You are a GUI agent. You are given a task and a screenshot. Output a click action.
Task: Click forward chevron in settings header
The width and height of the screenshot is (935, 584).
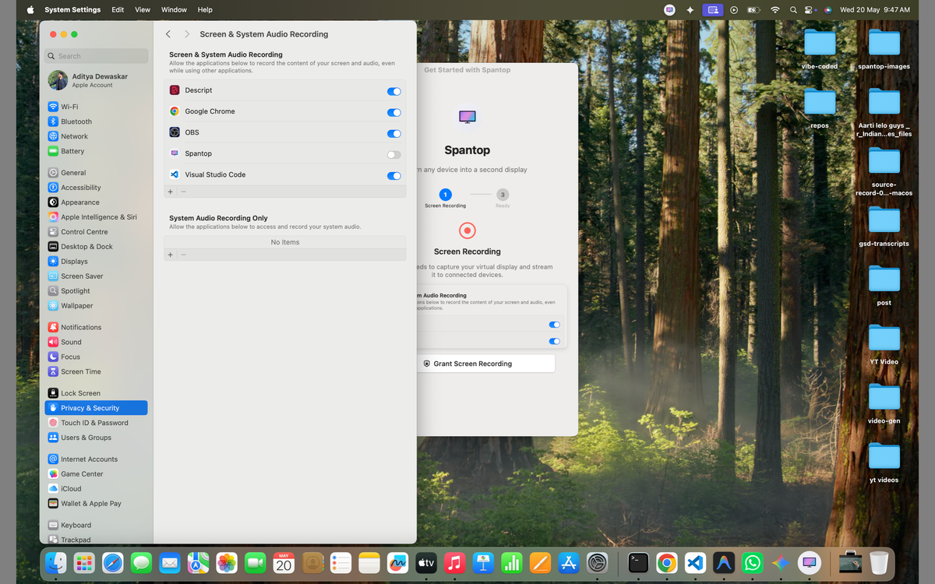[x=187, y=34]
